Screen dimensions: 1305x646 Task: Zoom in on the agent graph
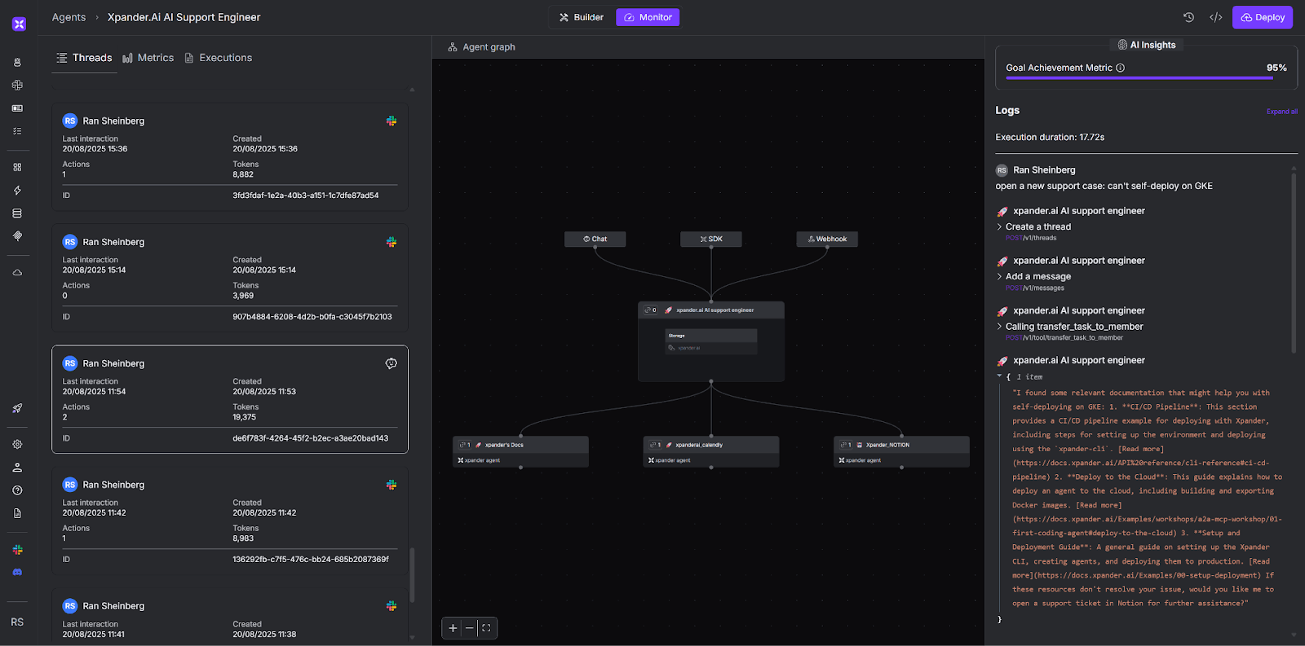pos(453,628)
